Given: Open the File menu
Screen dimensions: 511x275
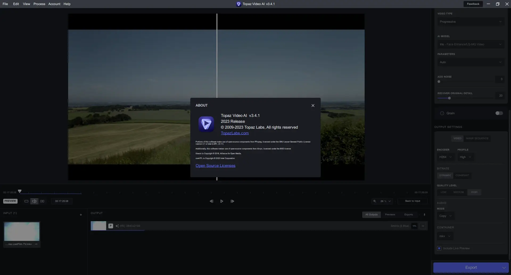Looking at the screenshot, I should [5, 4].
